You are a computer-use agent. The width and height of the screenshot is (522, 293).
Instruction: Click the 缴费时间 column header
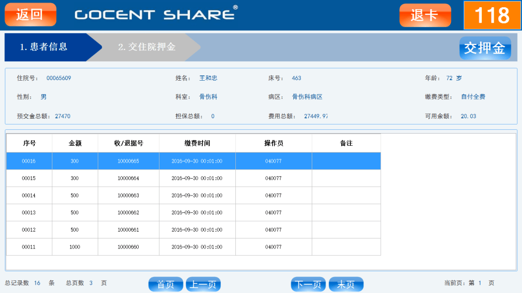tap(197, 143)
